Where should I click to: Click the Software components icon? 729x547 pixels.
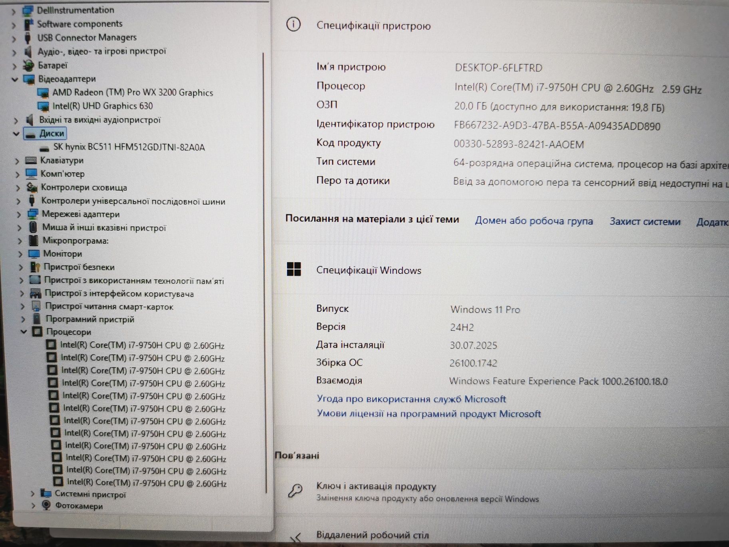coord(28,24)
